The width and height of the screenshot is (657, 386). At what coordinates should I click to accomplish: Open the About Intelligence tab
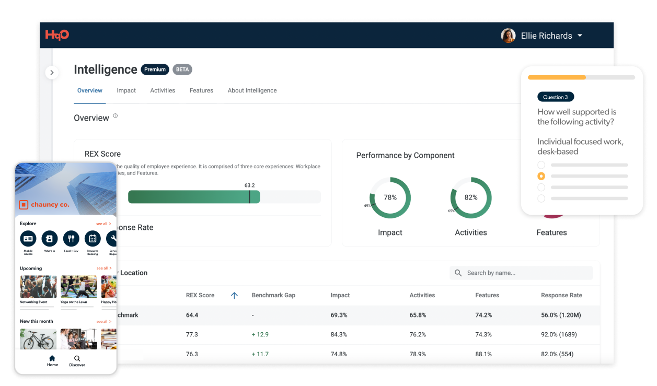252,90
